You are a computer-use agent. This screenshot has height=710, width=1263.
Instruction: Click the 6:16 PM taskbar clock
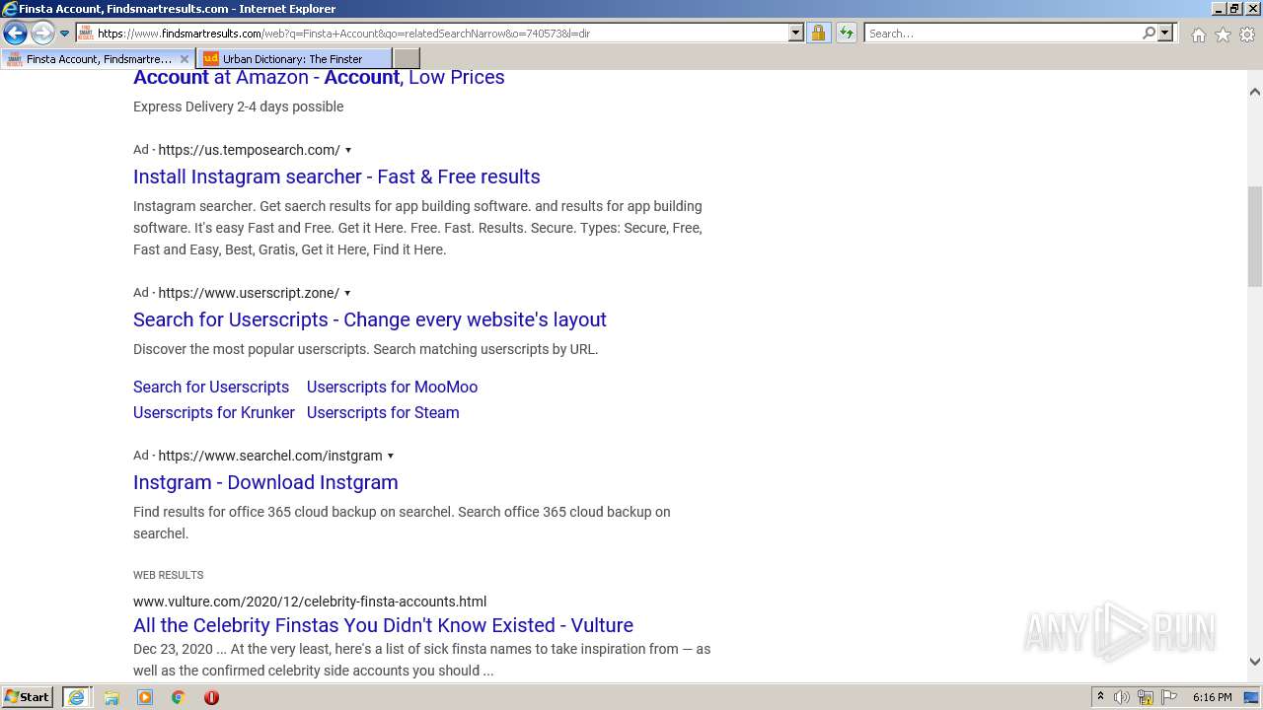click(x=1212, y=697)
